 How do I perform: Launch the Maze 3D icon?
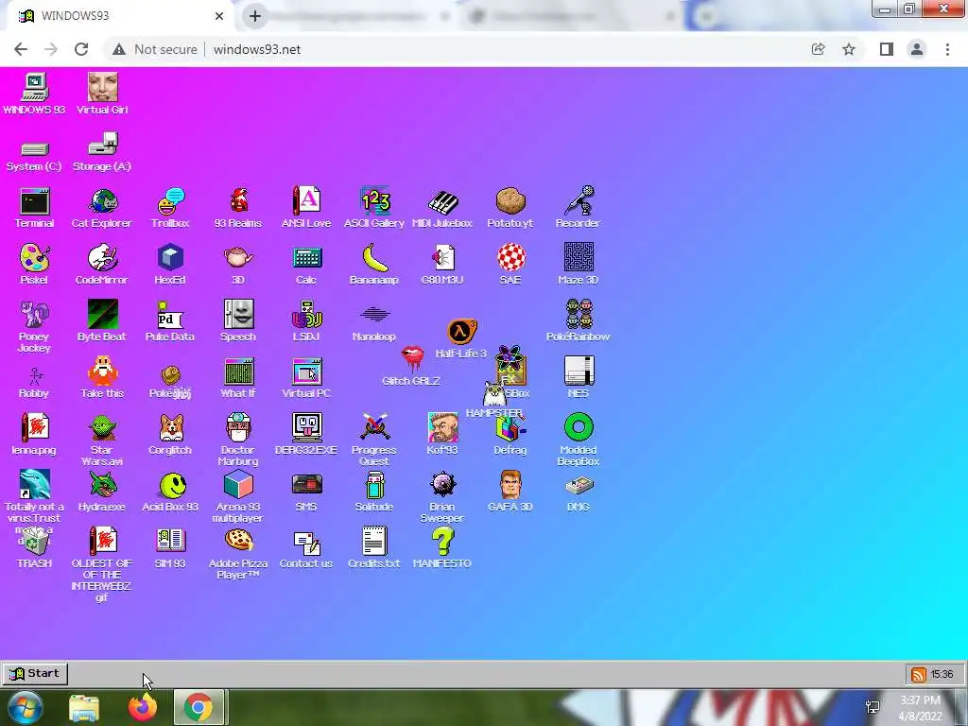[x=579, y=257]
